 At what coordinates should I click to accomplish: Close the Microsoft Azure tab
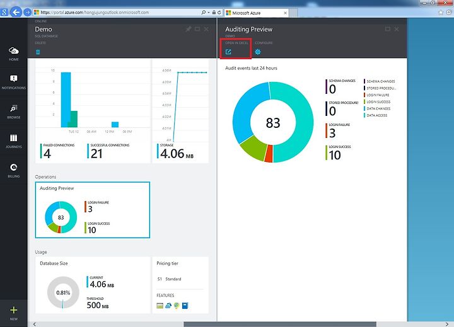pos(285,13)
